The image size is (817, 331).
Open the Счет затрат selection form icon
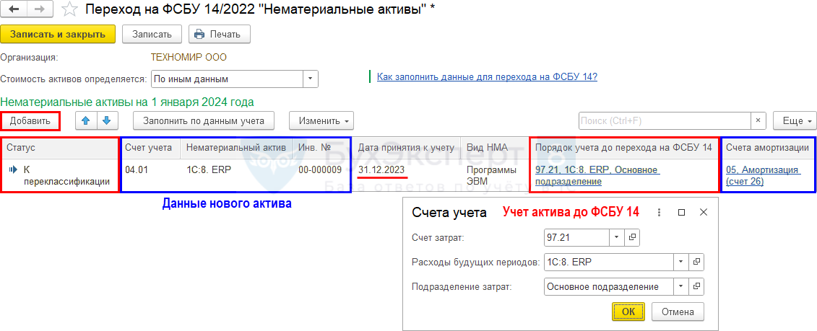click(x=632, y=238)
